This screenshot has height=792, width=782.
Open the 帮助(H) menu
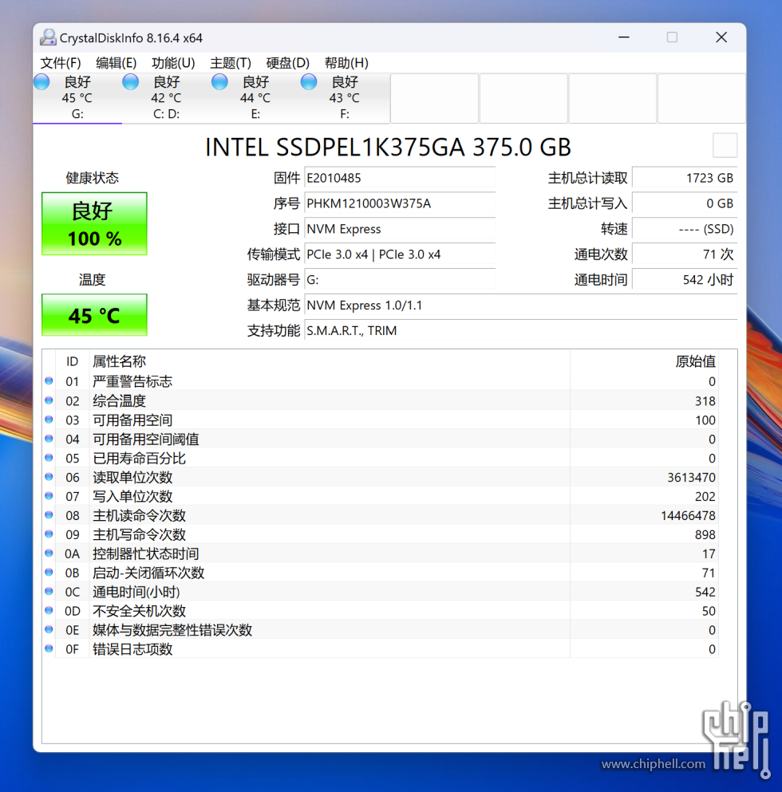click(x=346, y=63)
